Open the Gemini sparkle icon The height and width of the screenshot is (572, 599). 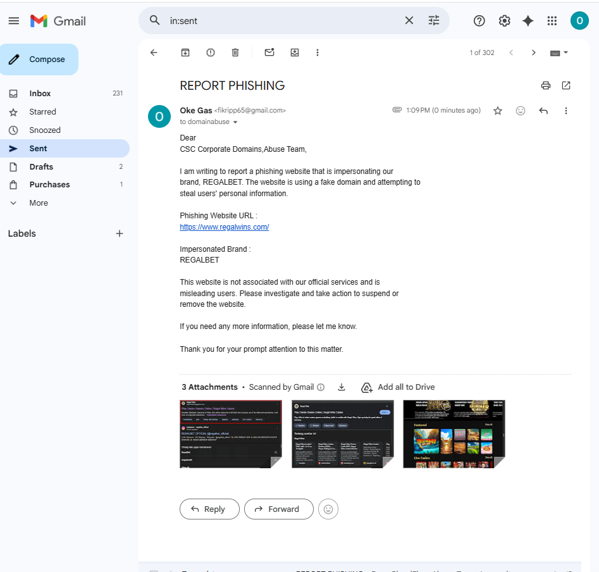[x=528, y=21]
